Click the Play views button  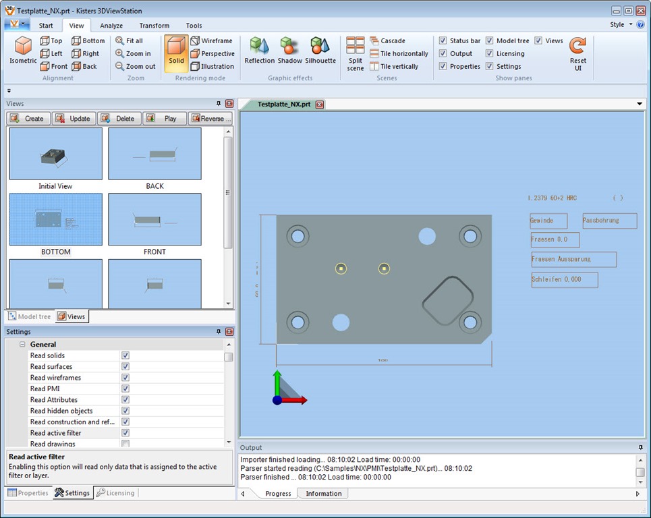[165, 119]
